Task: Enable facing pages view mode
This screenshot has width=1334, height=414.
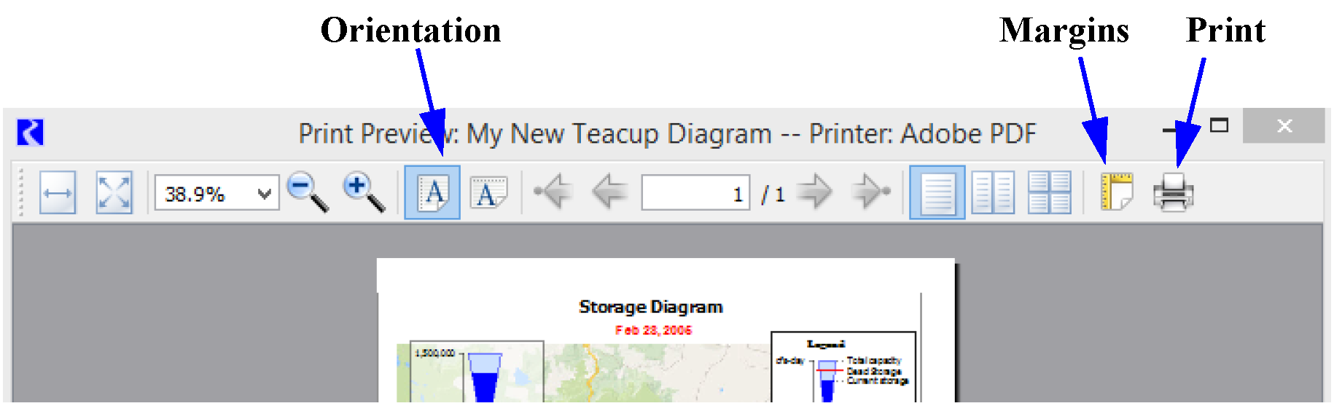Action: tap(993, 193)
